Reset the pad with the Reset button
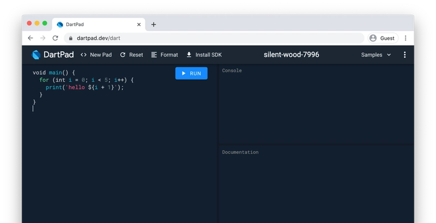Screen dimensions: 436x223 (131, 55)
